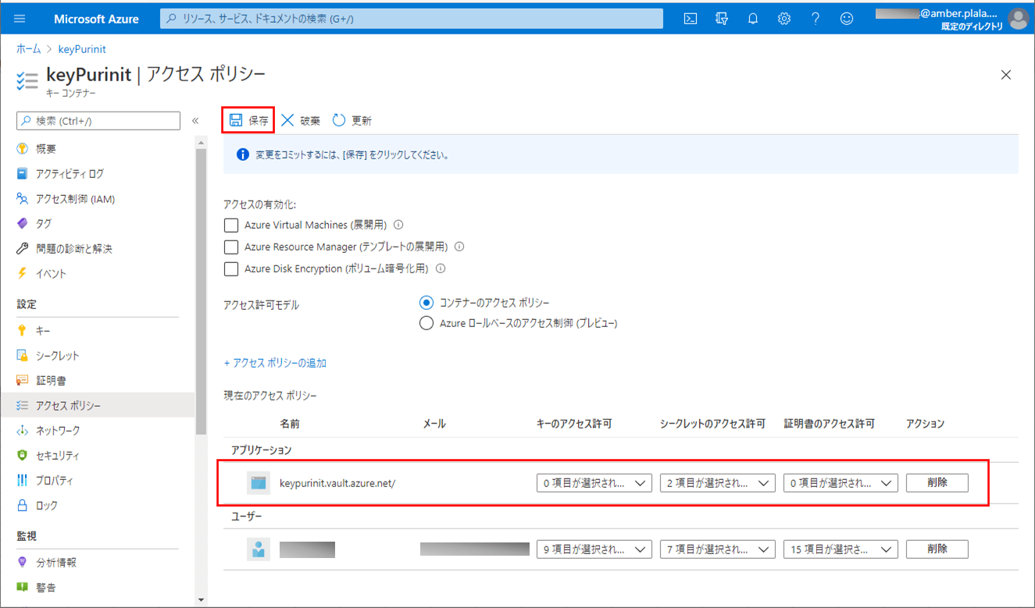Click the user avatar icon in policy list

click(259, 549)
